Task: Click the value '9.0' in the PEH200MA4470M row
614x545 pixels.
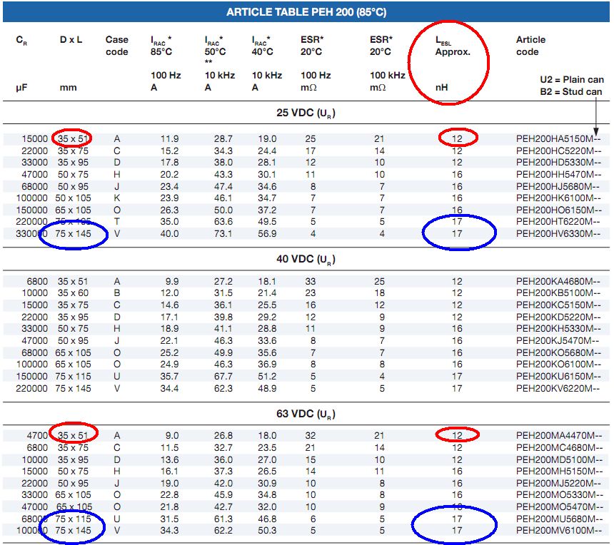Action: tap(172, 435)
